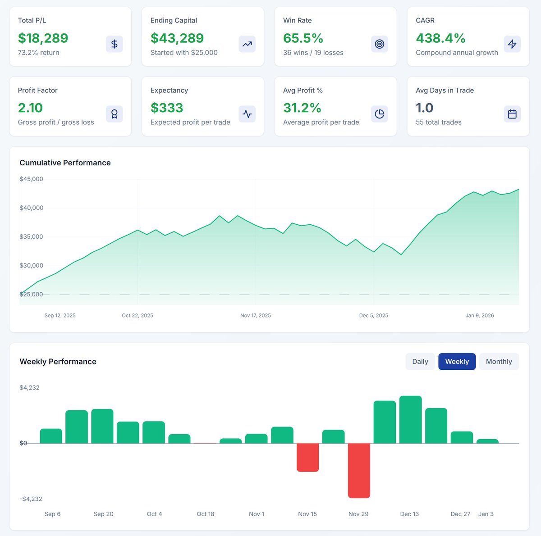The image size is (541, 536).
Task: Click the Ending Capital card heading
Action: (x=174, y=21)
